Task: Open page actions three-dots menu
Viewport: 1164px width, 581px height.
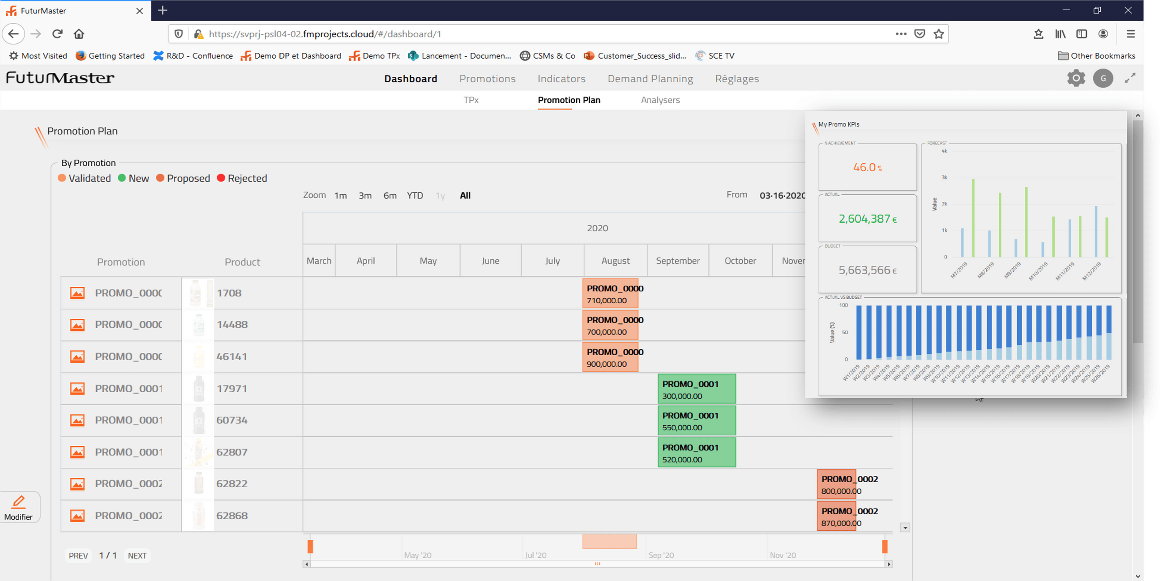Action: pyautogui.click(x=901, y=34)
